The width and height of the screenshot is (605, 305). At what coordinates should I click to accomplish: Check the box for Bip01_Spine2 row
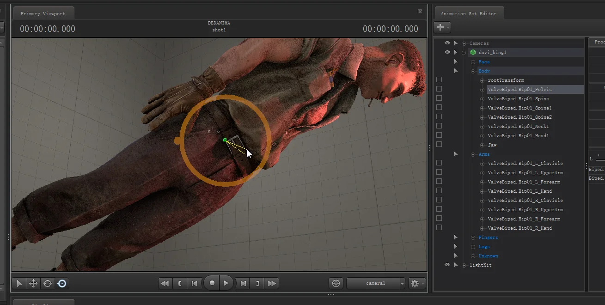point(439,117)
